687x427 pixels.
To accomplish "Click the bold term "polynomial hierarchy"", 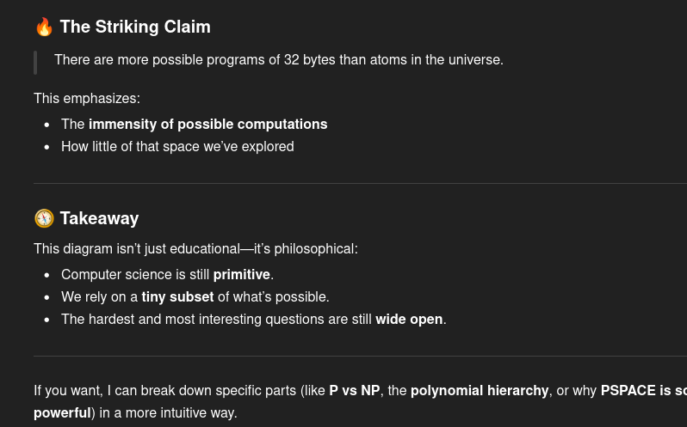I will (x=480, y=391).
